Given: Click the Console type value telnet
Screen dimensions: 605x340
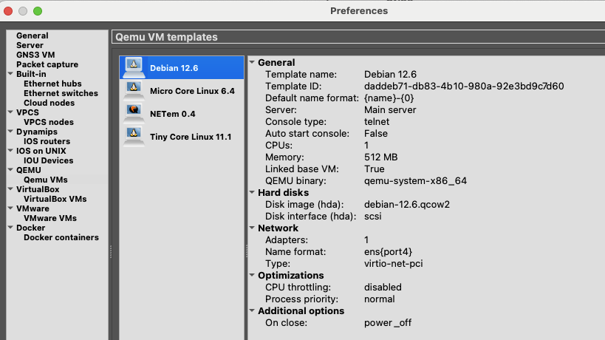Looking at the screenshot, I should pos(377,121).
